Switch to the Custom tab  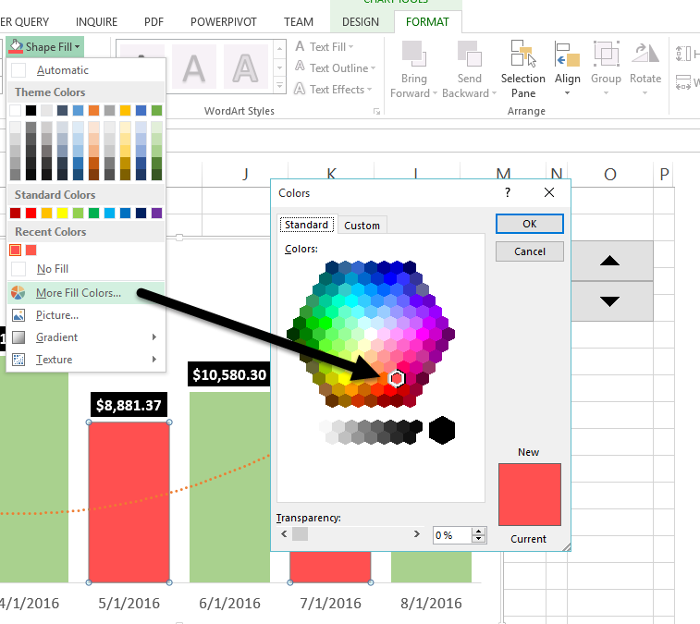362,226
